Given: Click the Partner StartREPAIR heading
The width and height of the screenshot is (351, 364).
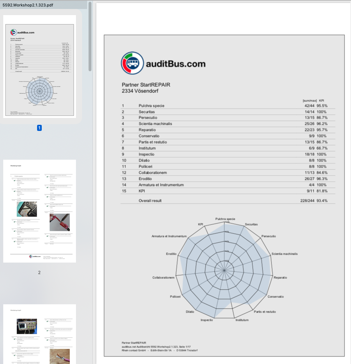Looking at the screenshot, I should point(146,85).
